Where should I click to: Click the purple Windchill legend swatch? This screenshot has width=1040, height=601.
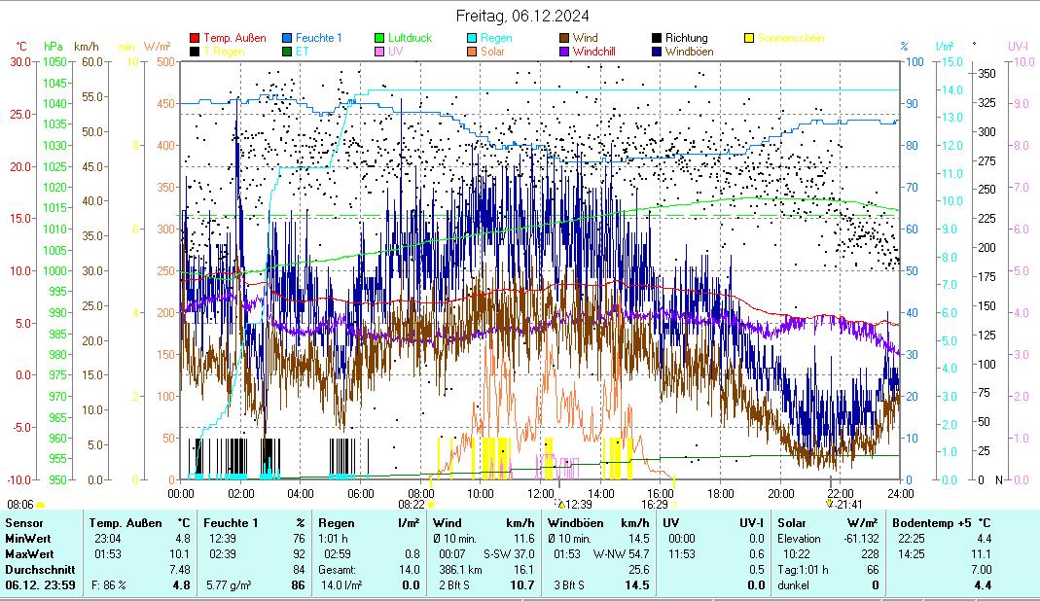[x=565, y=52]
